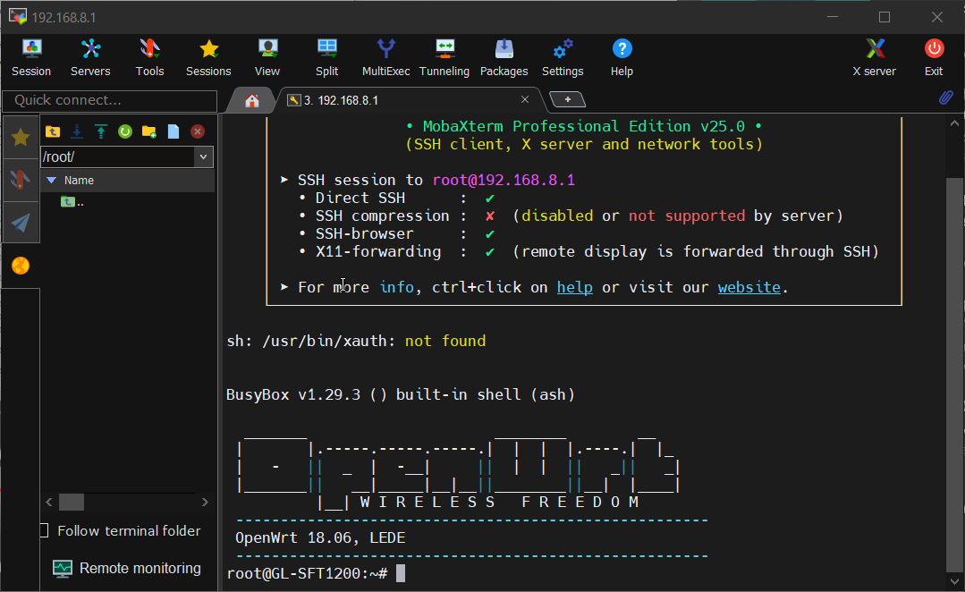Open the Tunneling tool
Viewport: 965px width, 592px height.
pos(444,58)
